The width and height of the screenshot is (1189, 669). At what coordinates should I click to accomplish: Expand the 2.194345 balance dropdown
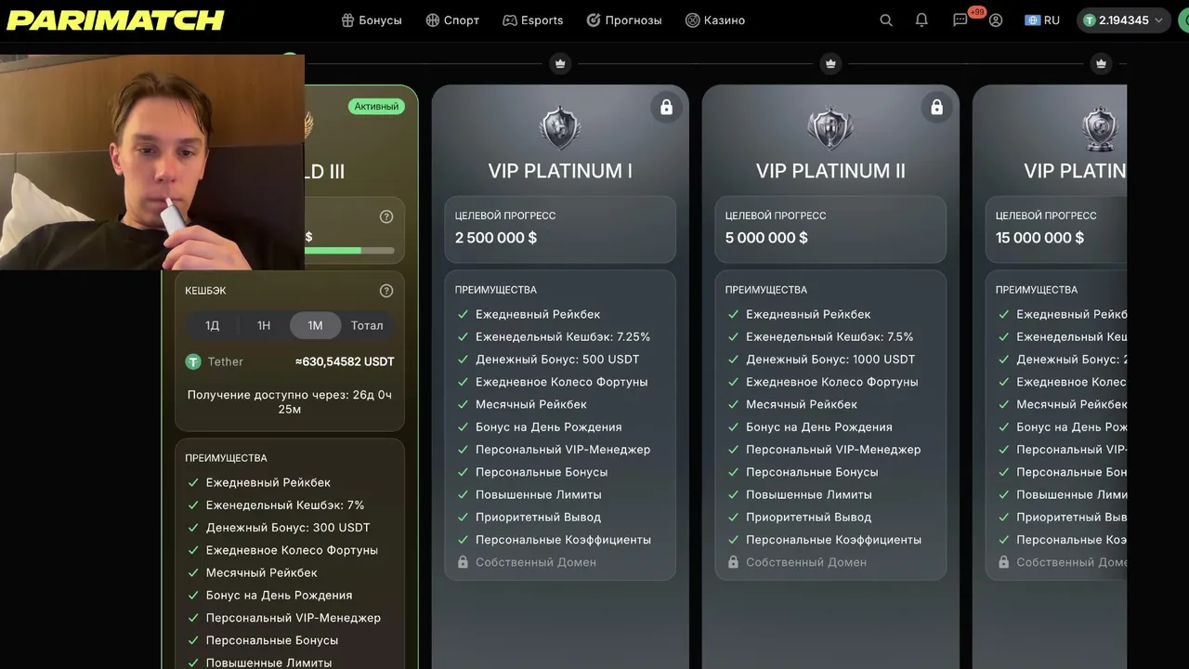[1123, 20]
